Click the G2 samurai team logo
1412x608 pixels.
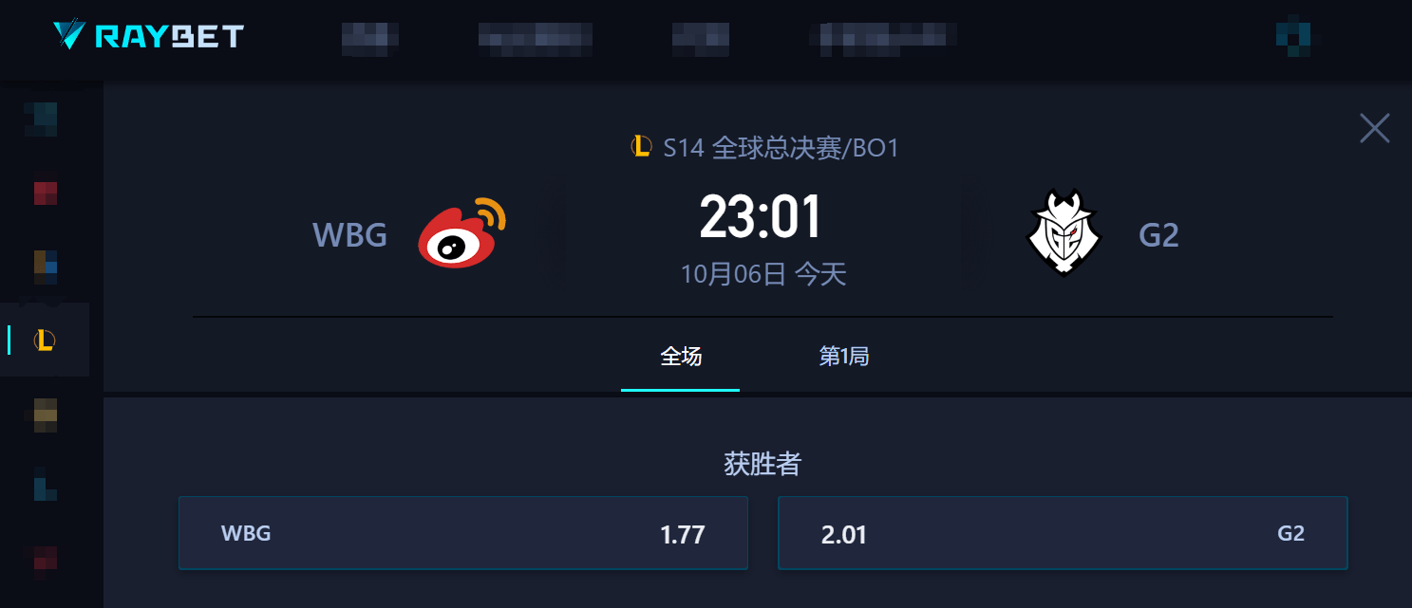point(1064,232)
